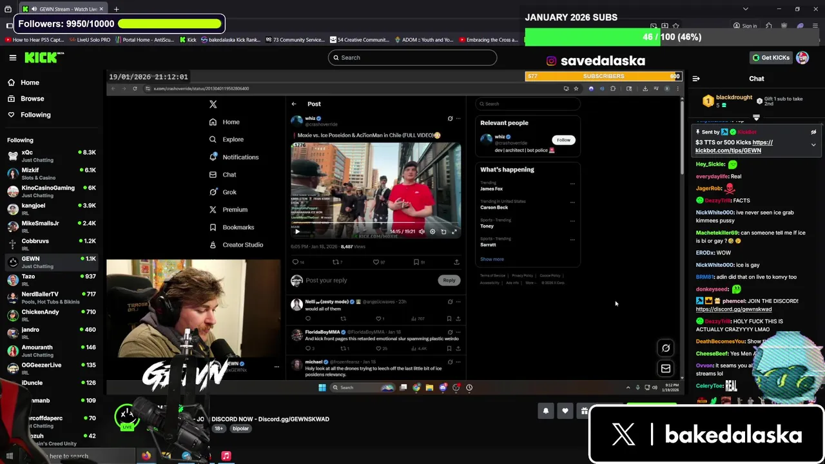Click the stream notification bell icon

546,411
